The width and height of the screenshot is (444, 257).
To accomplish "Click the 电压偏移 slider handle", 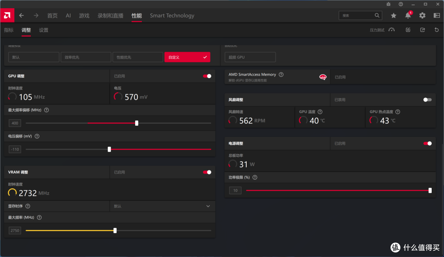I will coord(109,149).
